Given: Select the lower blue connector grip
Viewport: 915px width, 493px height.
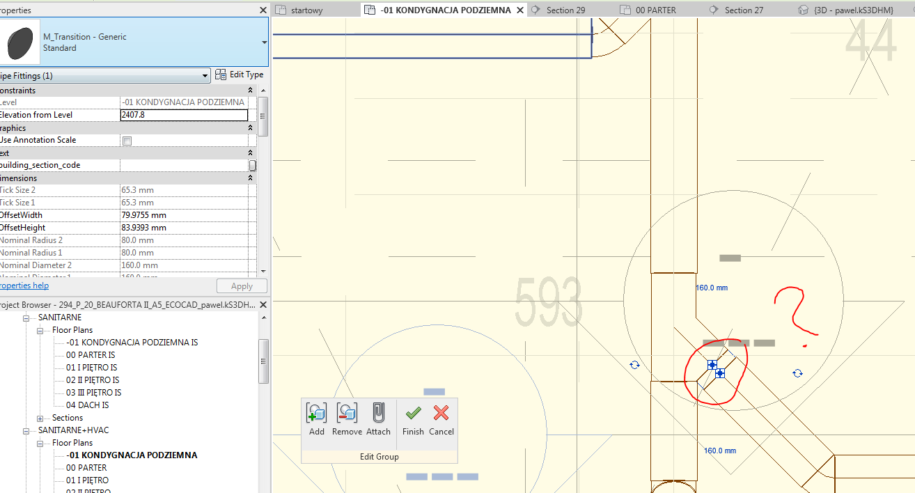Looking at the screenshot, I should point(720,373).
